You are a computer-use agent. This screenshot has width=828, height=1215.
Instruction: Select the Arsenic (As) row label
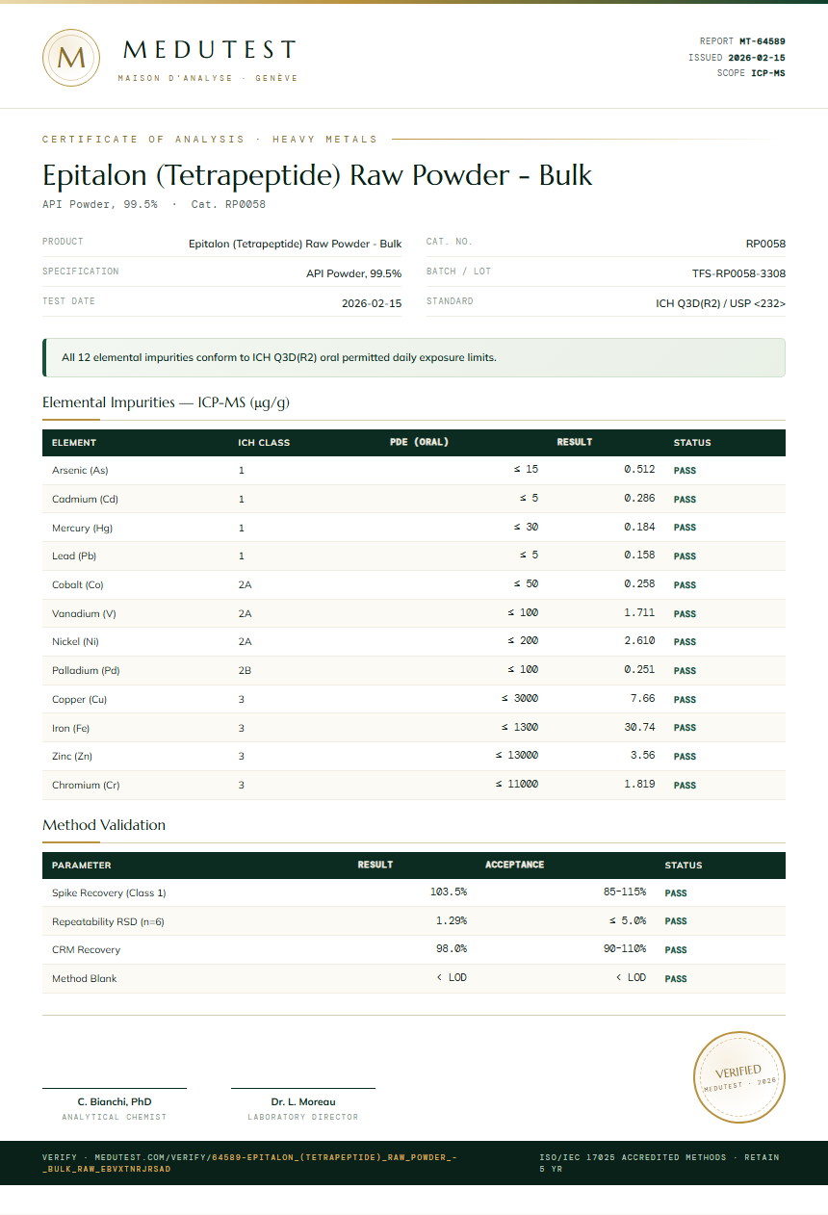[80, 471]
